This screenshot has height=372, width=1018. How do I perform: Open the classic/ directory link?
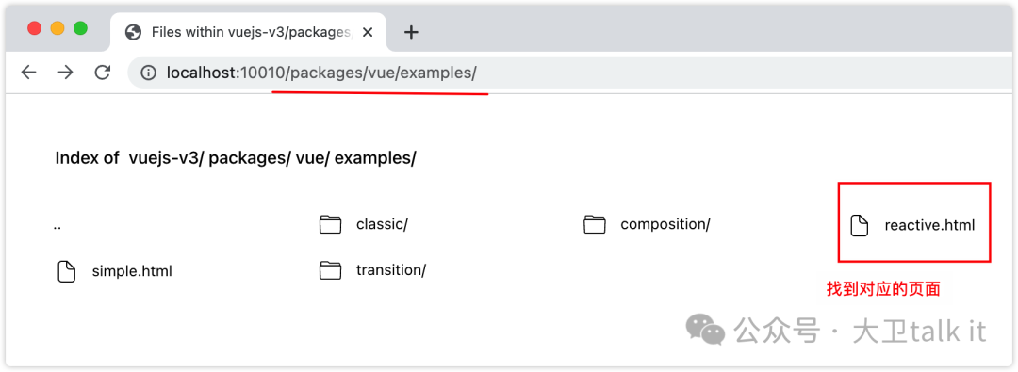point(382,225)
